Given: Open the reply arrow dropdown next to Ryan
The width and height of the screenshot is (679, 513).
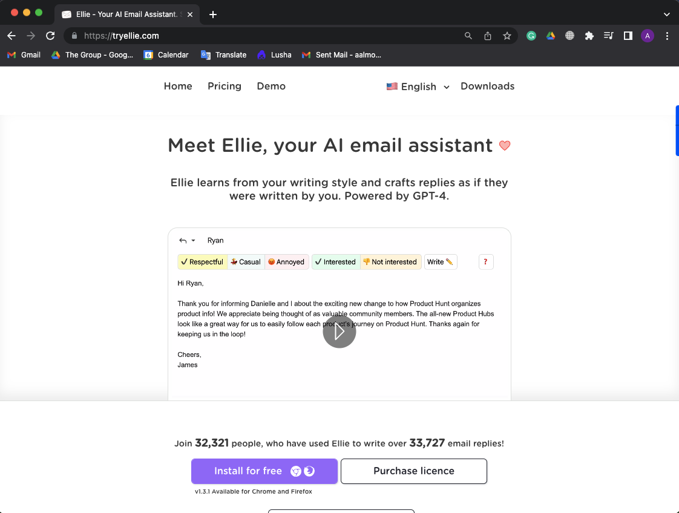Looking at the screenshot, I should point(193,241).
